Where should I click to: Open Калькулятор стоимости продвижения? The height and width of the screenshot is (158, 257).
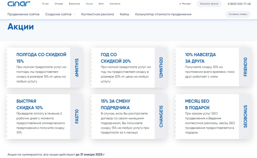click(163, 14)
